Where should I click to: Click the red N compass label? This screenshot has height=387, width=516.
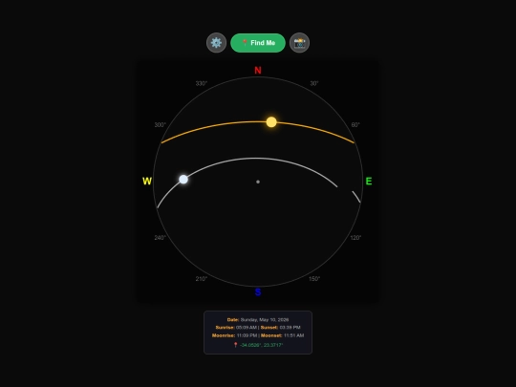(x=258, y=71)
